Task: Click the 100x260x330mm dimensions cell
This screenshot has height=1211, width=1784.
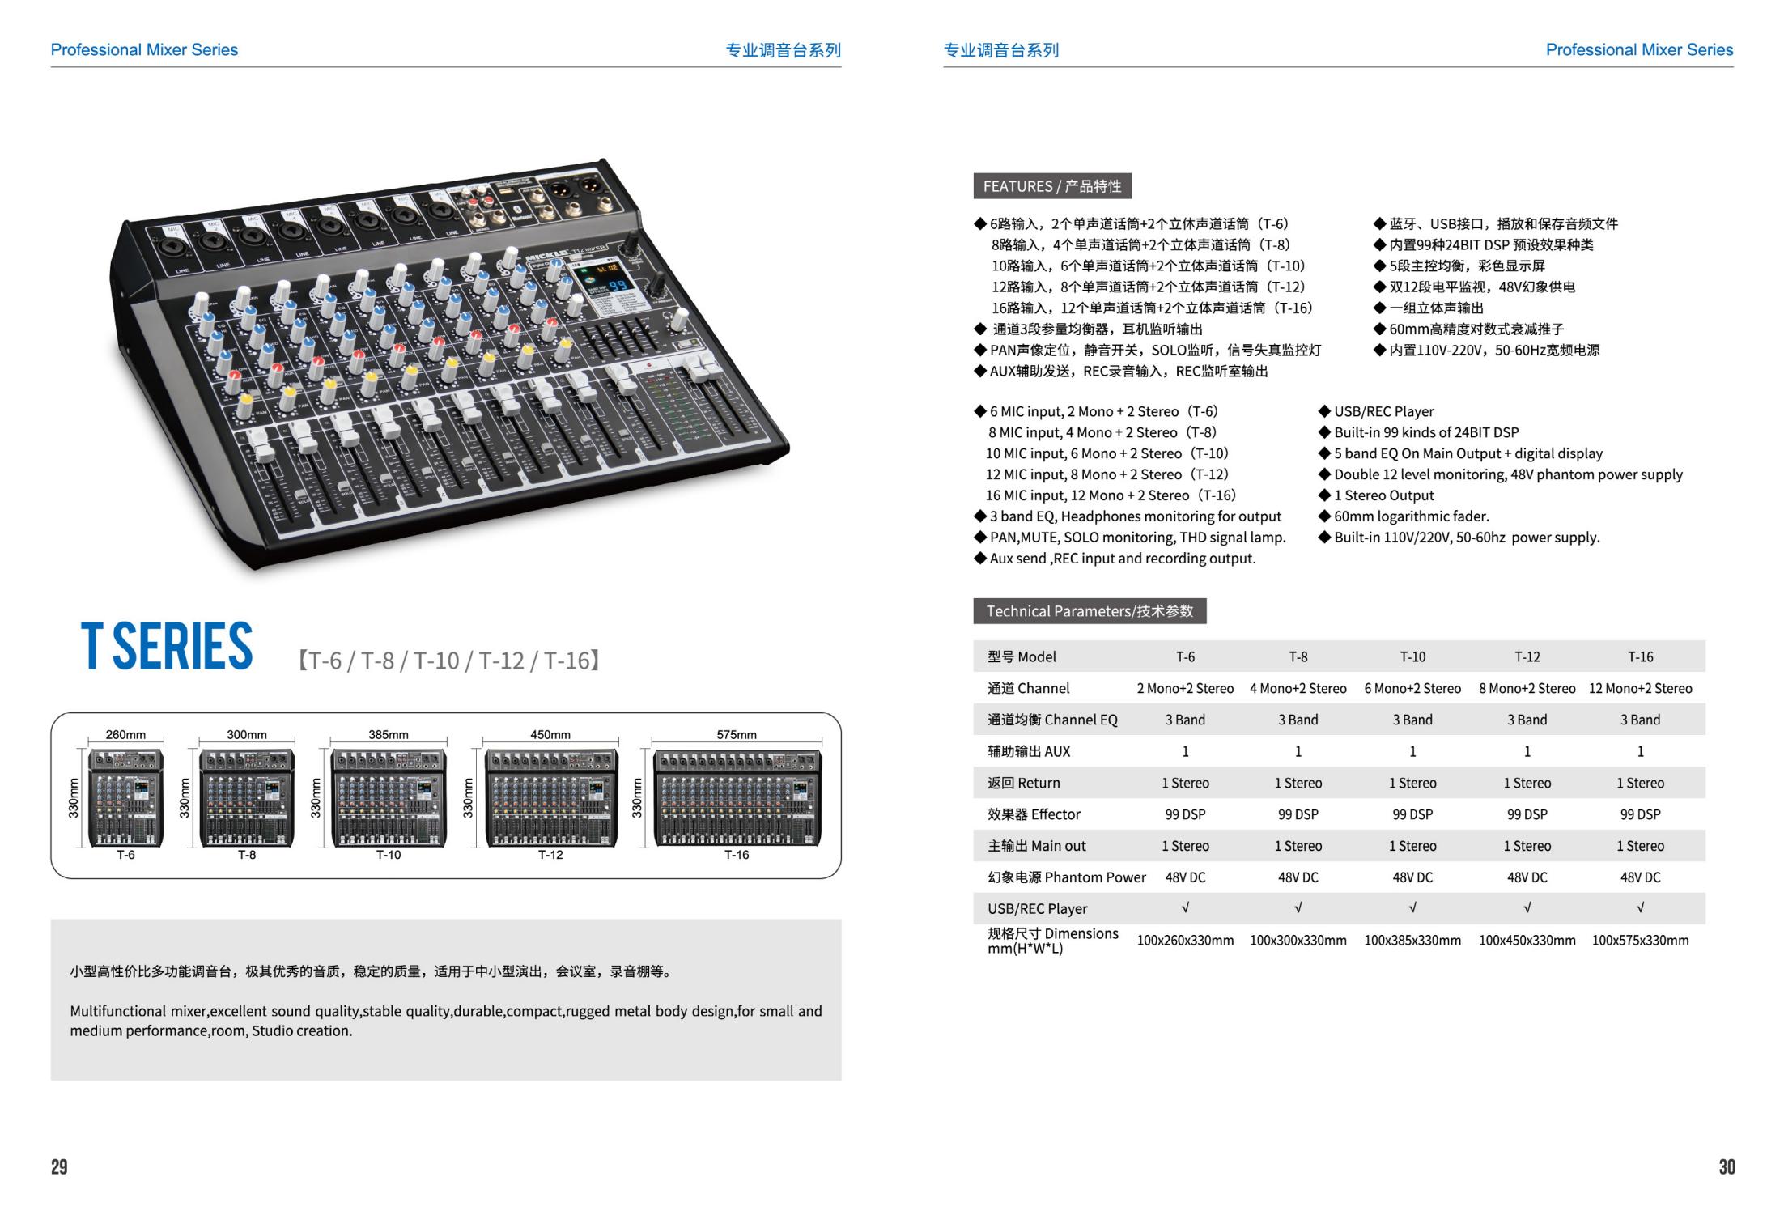Action: (x=1185, y=941)
